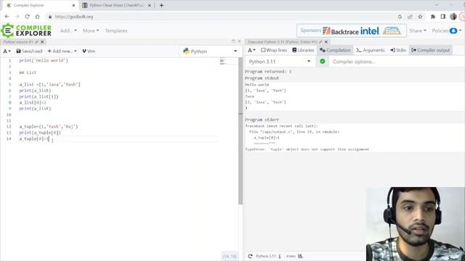Open the browser side panel icon

point(443,17)
